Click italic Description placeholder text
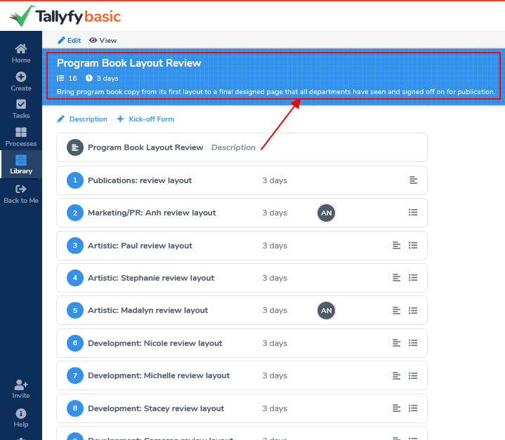This screenshot has height=440, width=505. pyautogui.click(x=233, y=147)
